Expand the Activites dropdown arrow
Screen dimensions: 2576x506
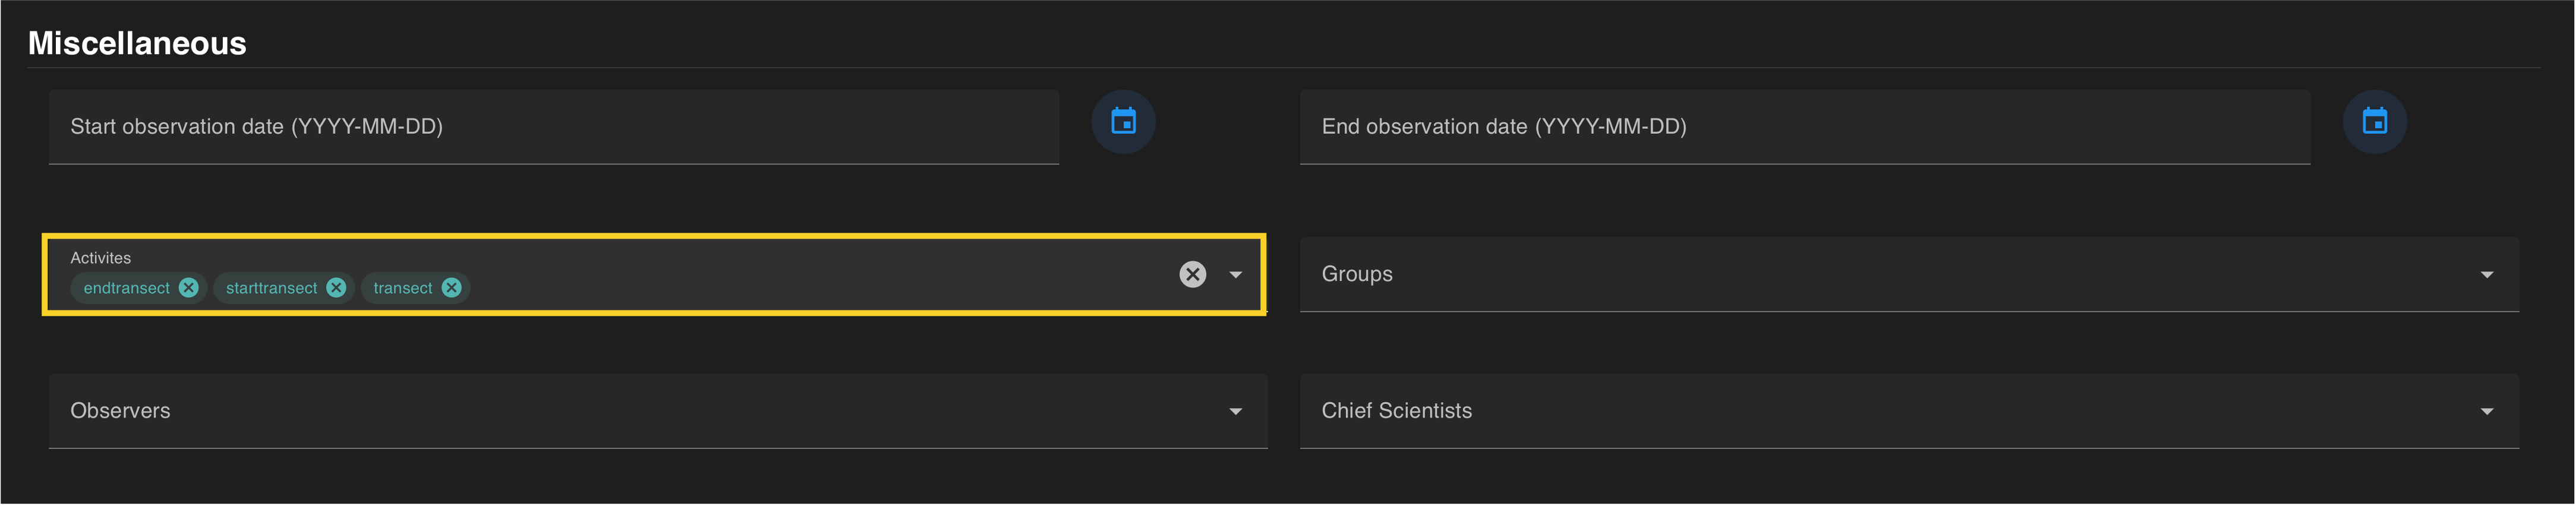click(x=1236, y=274)
